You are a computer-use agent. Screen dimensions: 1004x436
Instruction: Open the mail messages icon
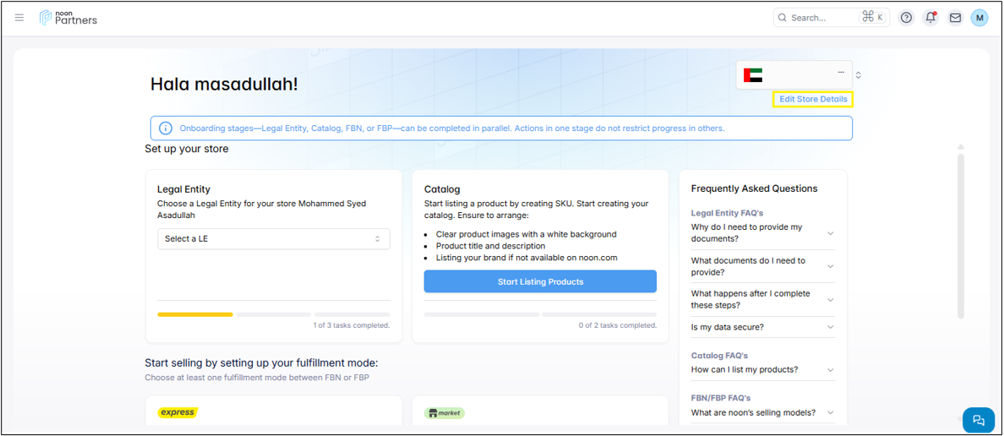click(955, 18)
